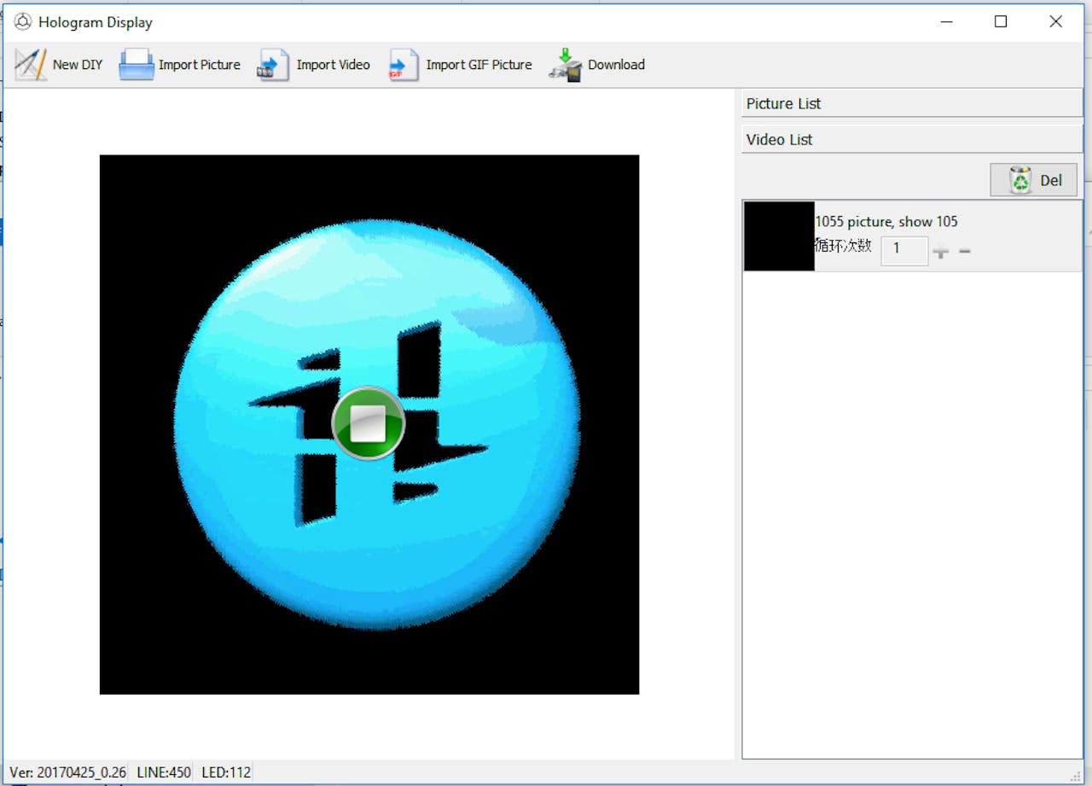Click the minus stepper beside the loop count
The height and width of the screenshot is (786, 1092).
click(x=965, y=251)
